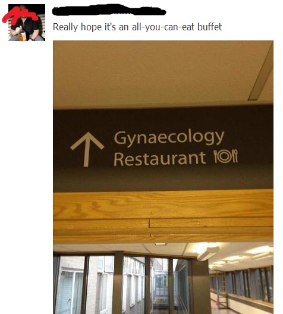283x314 pixels.
Task: Click the small light under the wooden beam
Action: 161,244
